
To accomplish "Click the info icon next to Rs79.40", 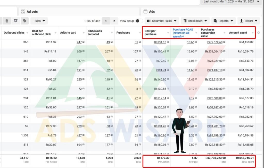I will point(168,60).
